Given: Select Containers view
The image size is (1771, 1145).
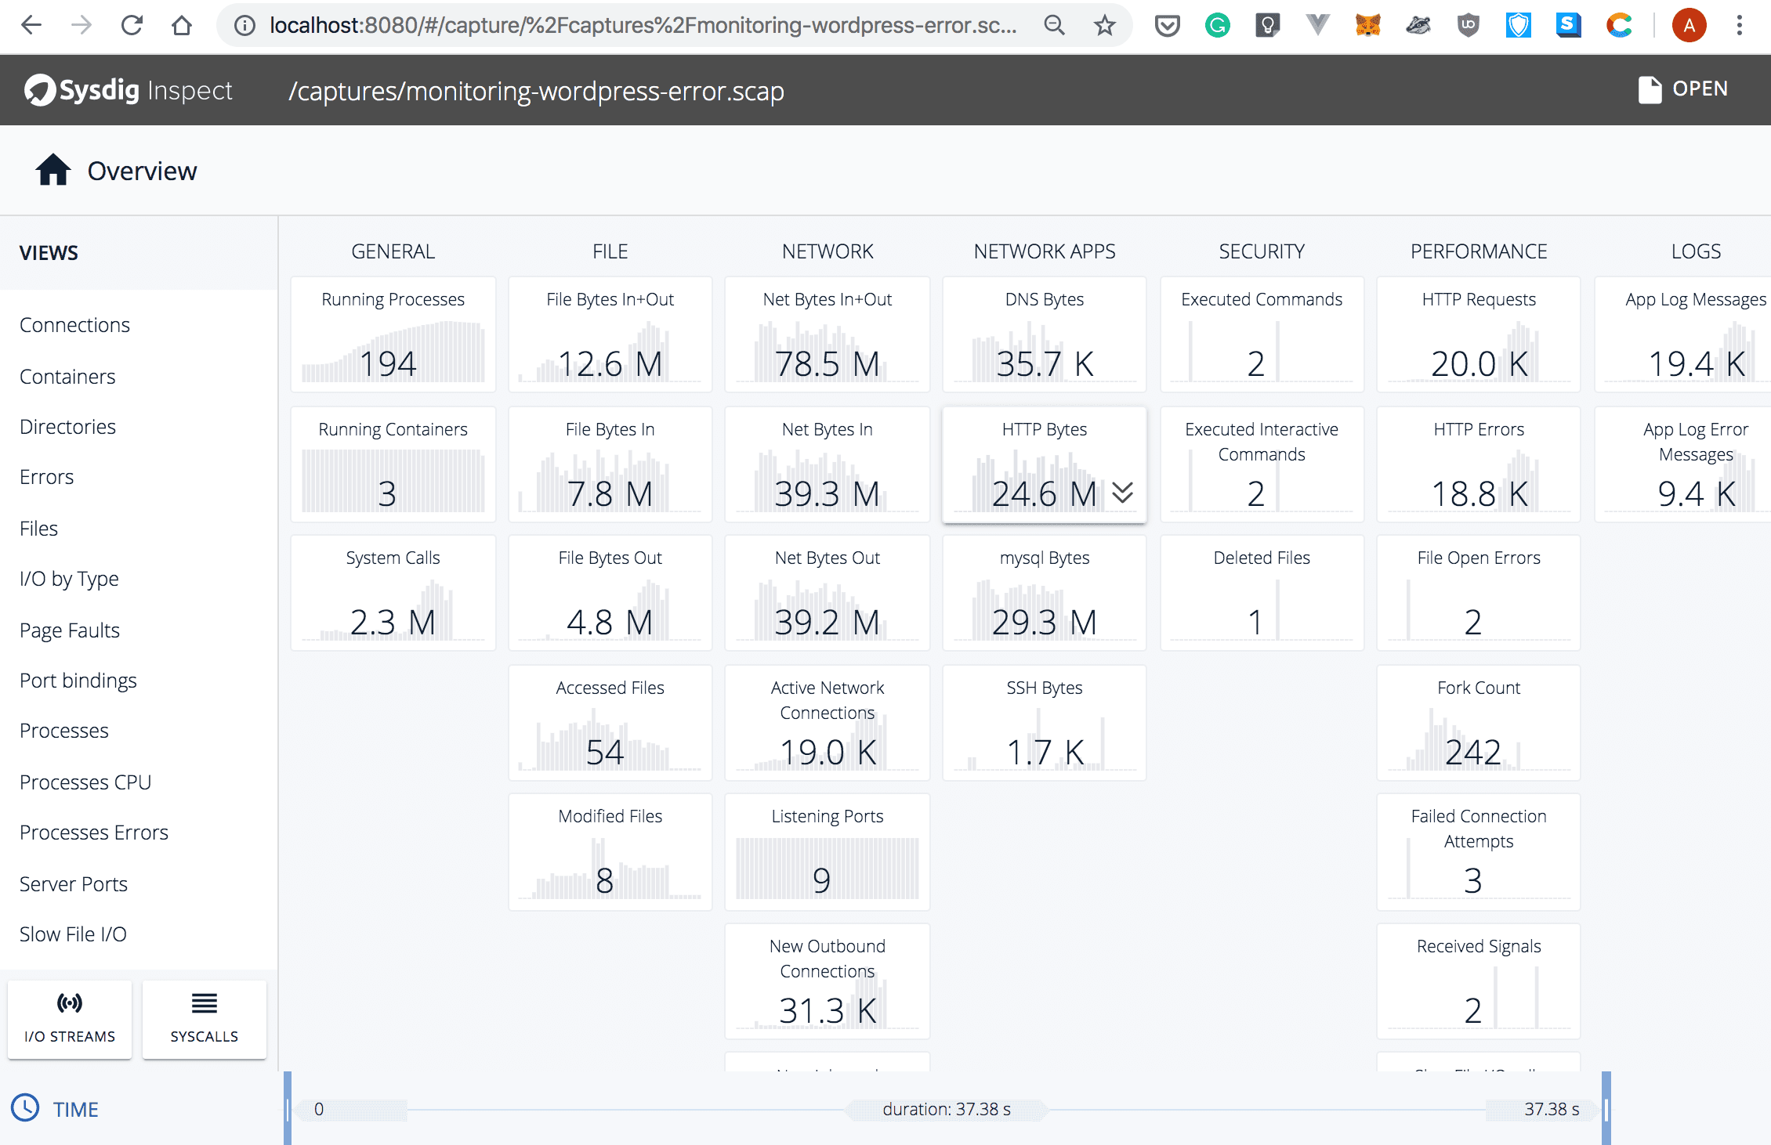Looking at the screenshot, I should tap(67, 377).
